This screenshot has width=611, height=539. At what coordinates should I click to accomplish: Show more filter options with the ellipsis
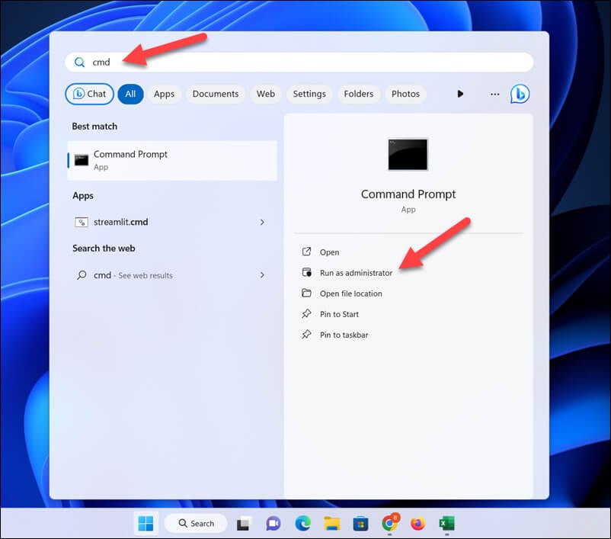(x=494, y=94)
